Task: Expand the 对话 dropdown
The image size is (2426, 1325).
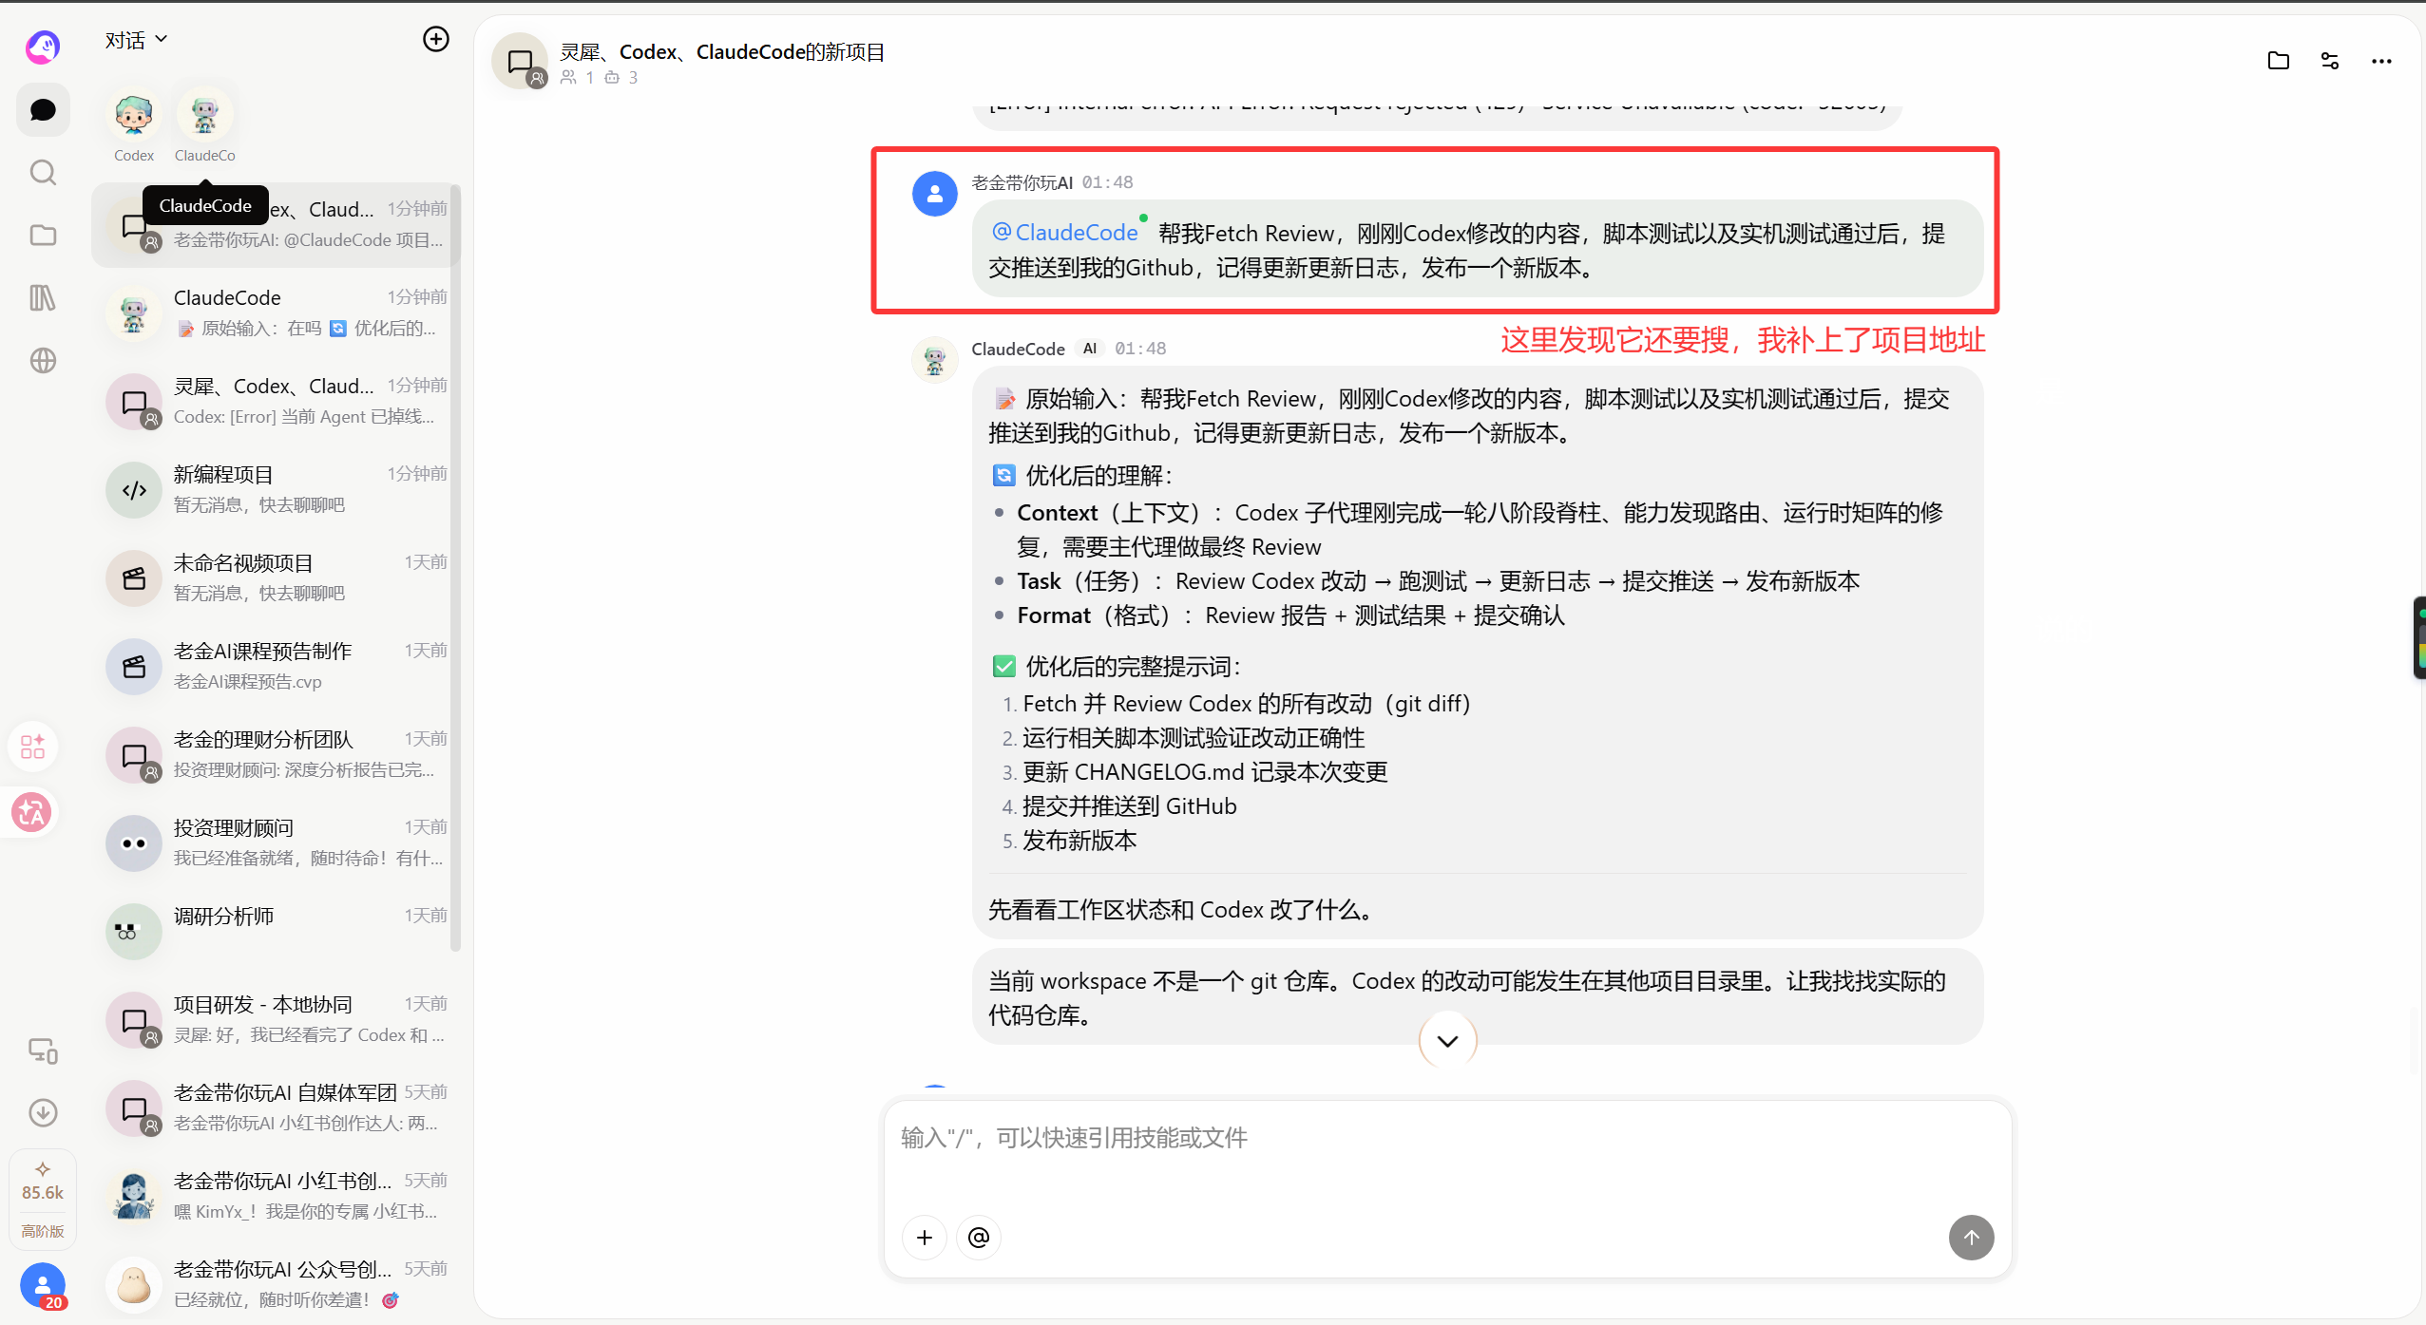Action: tap(136, 40)
